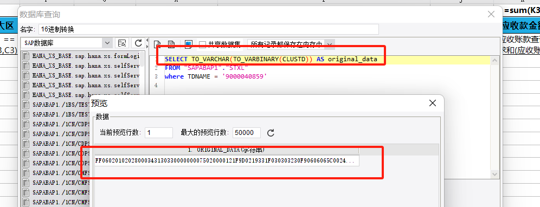Click the 最大的预览行数 field showing 50000
Viewport: 540px width, 207px height.
point(247,133)
